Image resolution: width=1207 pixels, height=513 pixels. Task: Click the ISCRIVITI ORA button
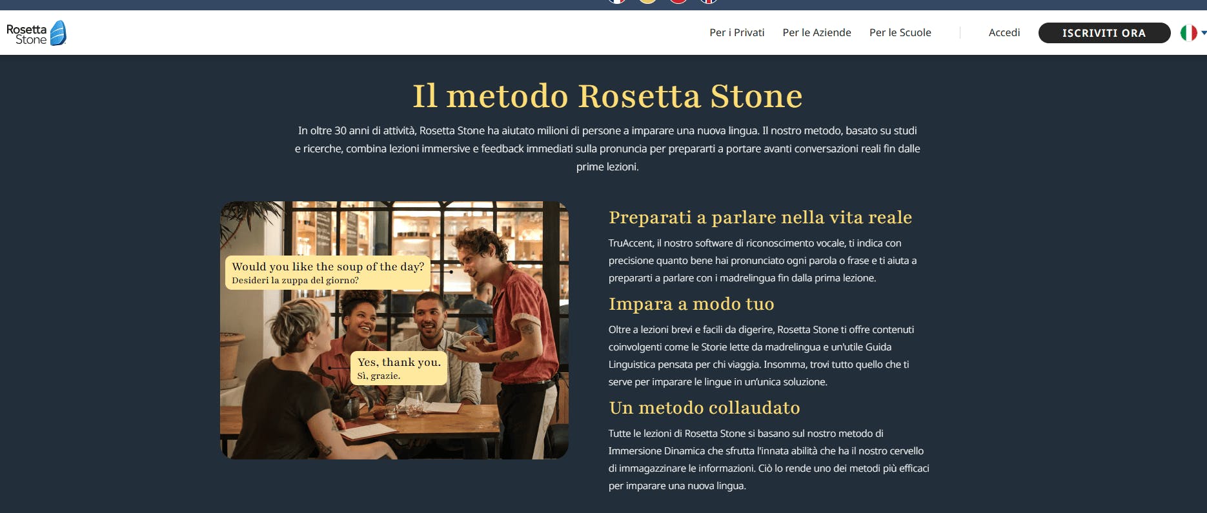tap(1104, 33)
